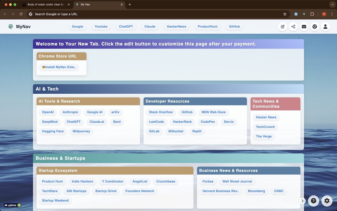337x211 pixels.
Task: Click Install MyNav Extension link
Action: (x=59, y=67)
